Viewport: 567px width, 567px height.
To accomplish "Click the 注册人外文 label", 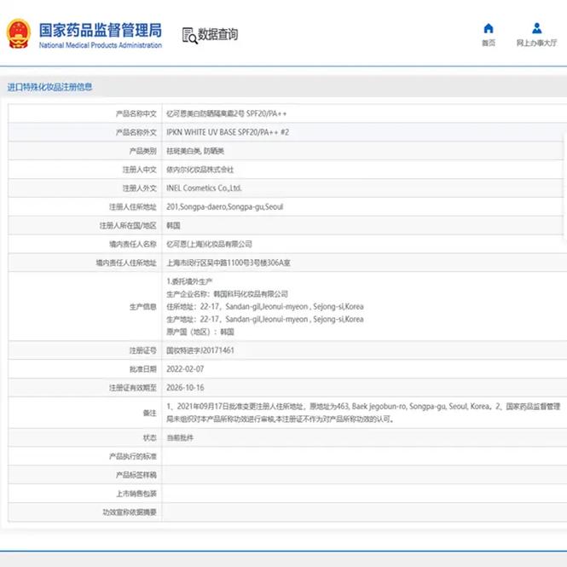I will tap(140, 188).
